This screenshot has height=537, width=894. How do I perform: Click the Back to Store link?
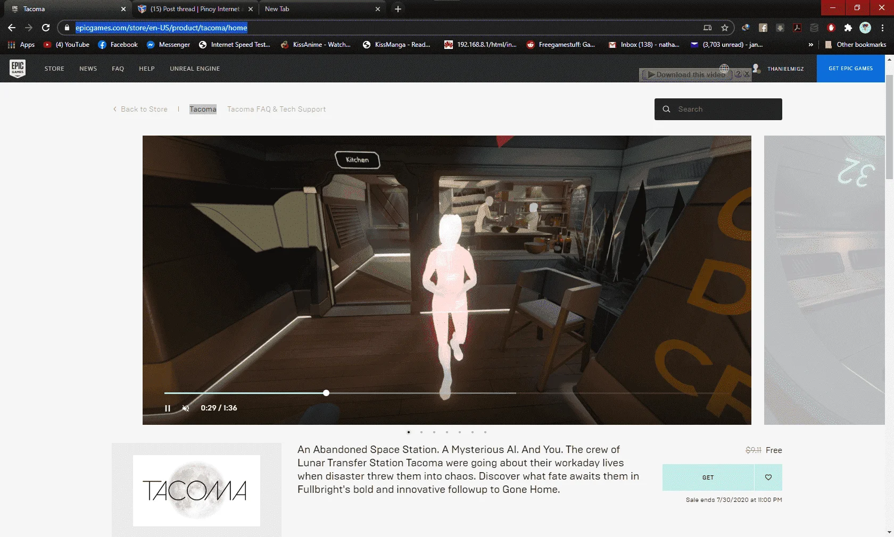pos(140,109)
